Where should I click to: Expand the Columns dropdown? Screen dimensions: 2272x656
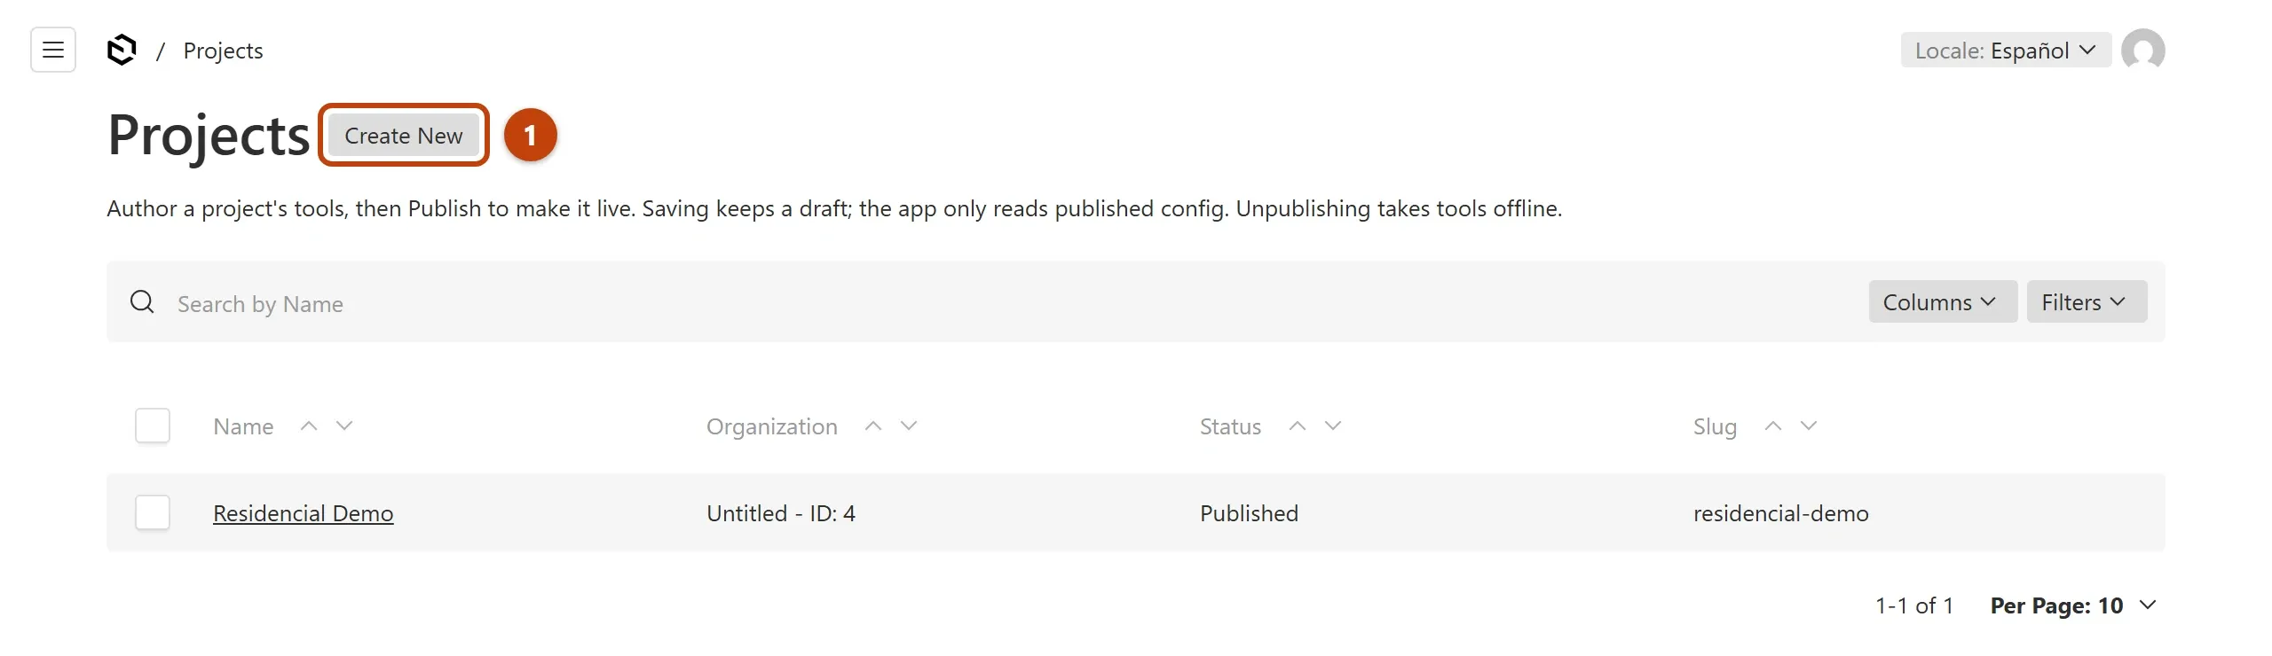coord(1943,302)
